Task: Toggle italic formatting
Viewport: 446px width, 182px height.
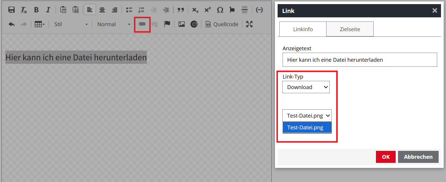Action: pos(48,10)
